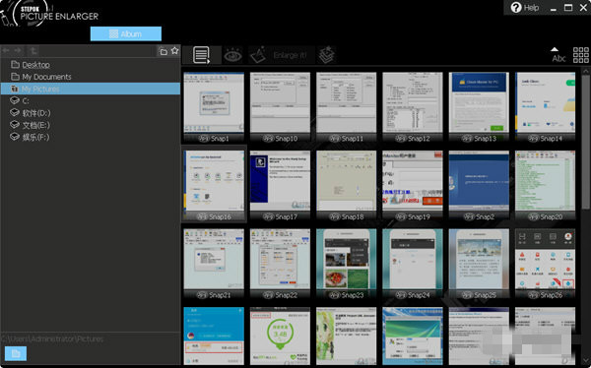Click the Snap20 file name label
Screen dimensions: 591x368
coord(552,216)
